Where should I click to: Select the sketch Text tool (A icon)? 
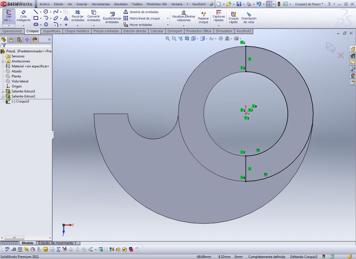click(x=66, y=18)
